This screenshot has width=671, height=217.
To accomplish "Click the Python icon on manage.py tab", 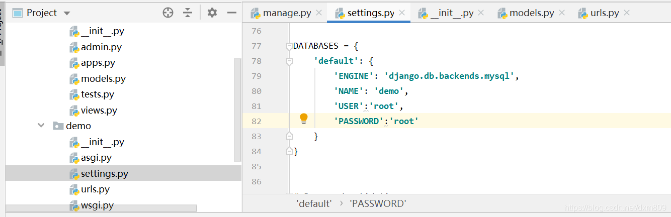I will click(256, 13).
